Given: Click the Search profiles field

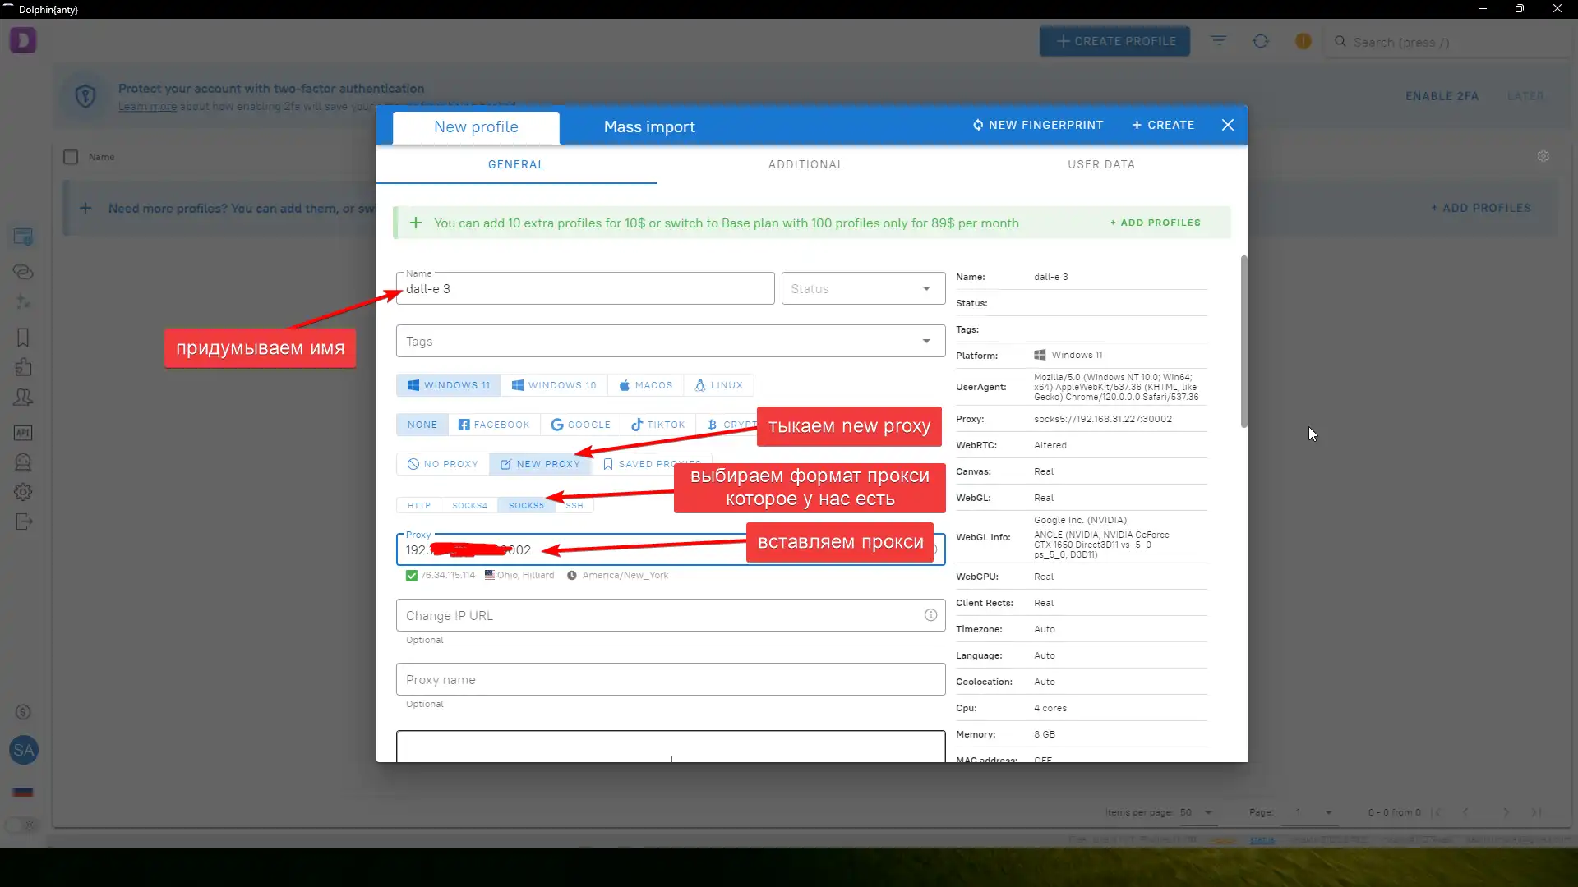Looking at the screenshot, I should (1447, 42).
